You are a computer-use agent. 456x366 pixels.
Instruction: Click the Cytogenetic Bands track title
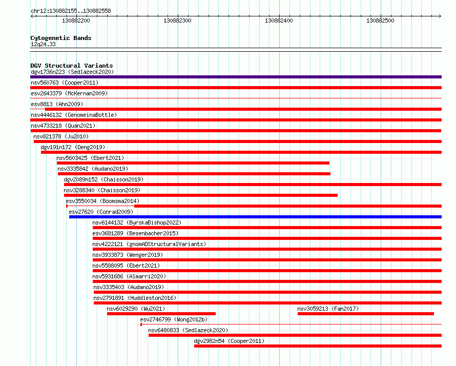click(61, 38)
